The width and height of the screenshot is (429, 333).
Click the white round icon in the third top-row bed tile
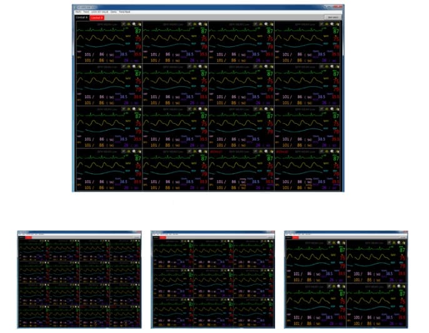(266, 24)
